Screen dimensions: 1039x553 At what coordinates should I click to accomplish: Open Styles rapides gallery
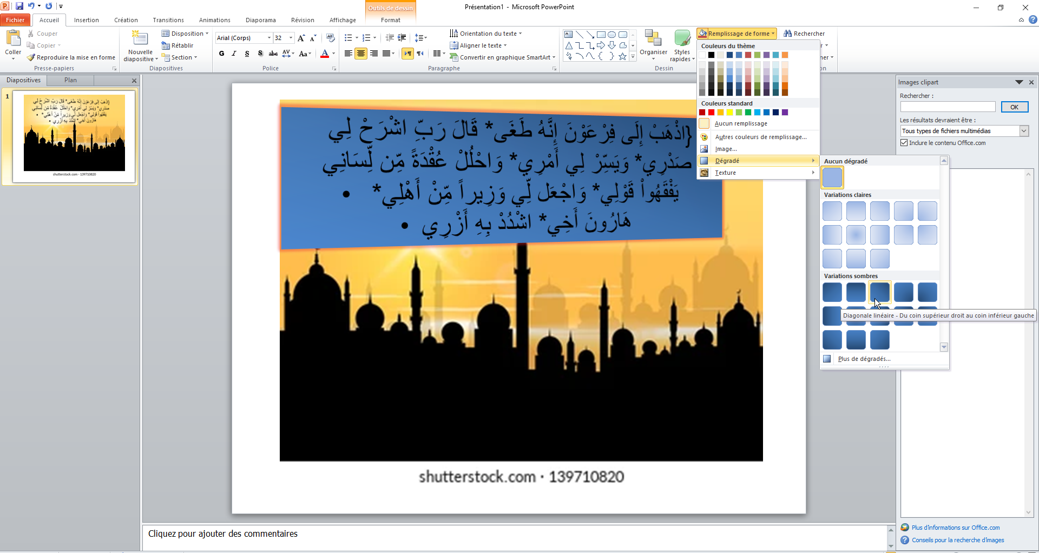click(x=682, y=46)
